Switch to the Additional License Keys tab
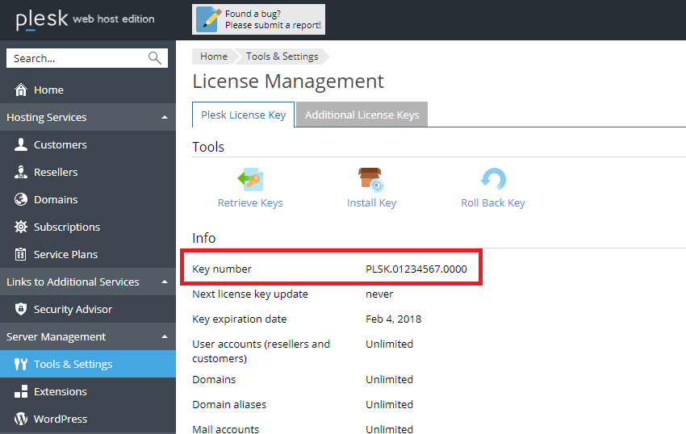The image size is (686, 434). 362,115
